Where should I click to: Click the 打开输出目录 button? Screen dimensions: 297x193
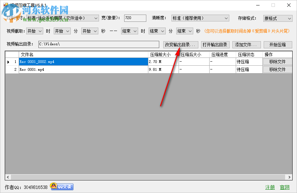215,45
